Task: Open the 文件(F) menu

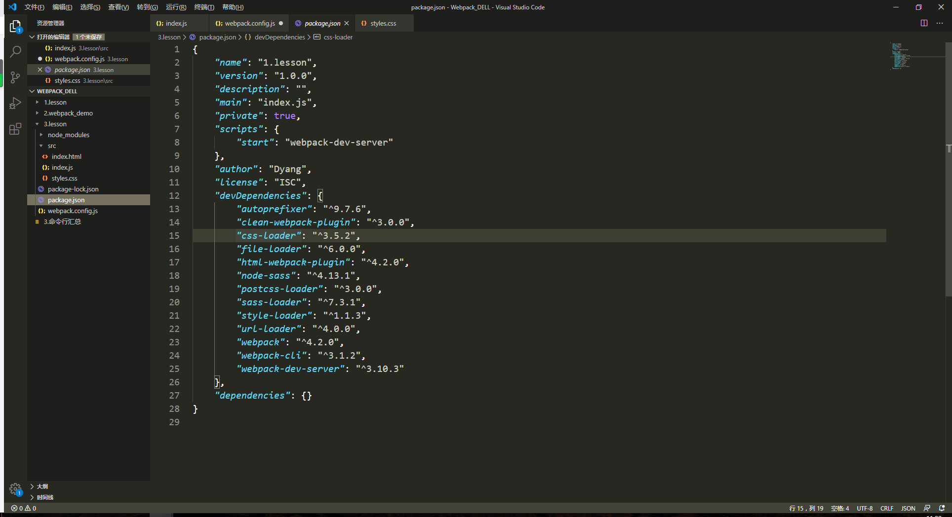Action: click(x=34, y=7)
